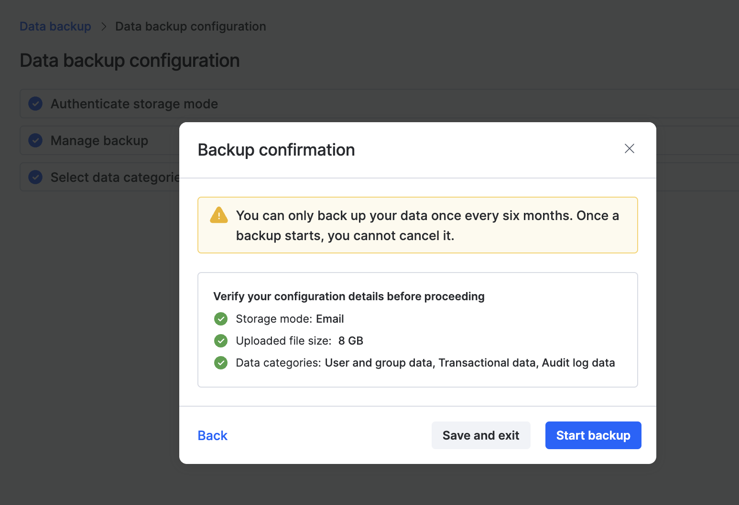Click checkmark icon of Select data categories
This screenshot has width=739, height=505.
click(35, 177)
